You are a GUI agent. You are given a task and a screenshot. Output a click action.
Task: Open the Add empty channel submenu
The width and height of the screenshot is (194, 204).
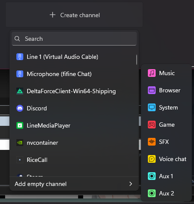(74, 184)
